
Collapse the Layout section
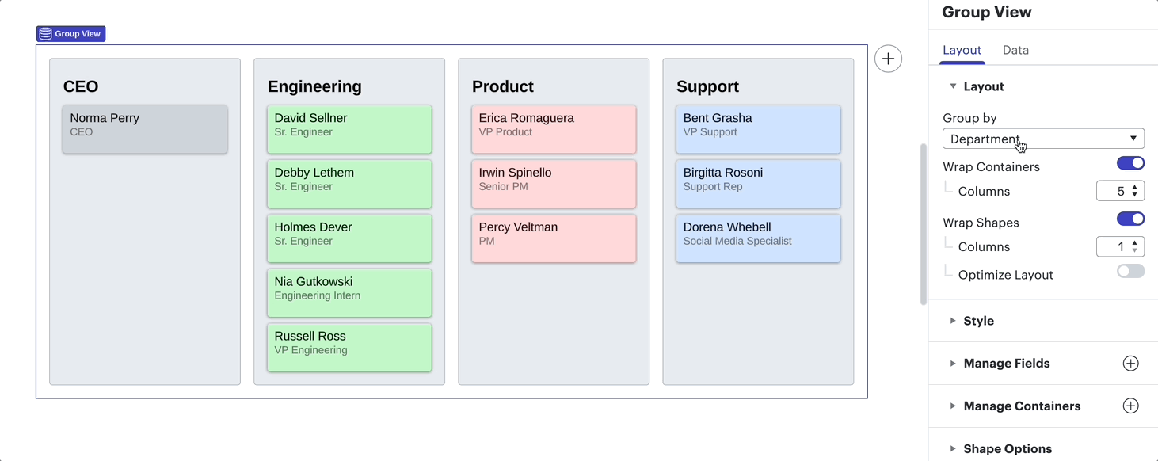pyautogui.click(x=954, y=86)
